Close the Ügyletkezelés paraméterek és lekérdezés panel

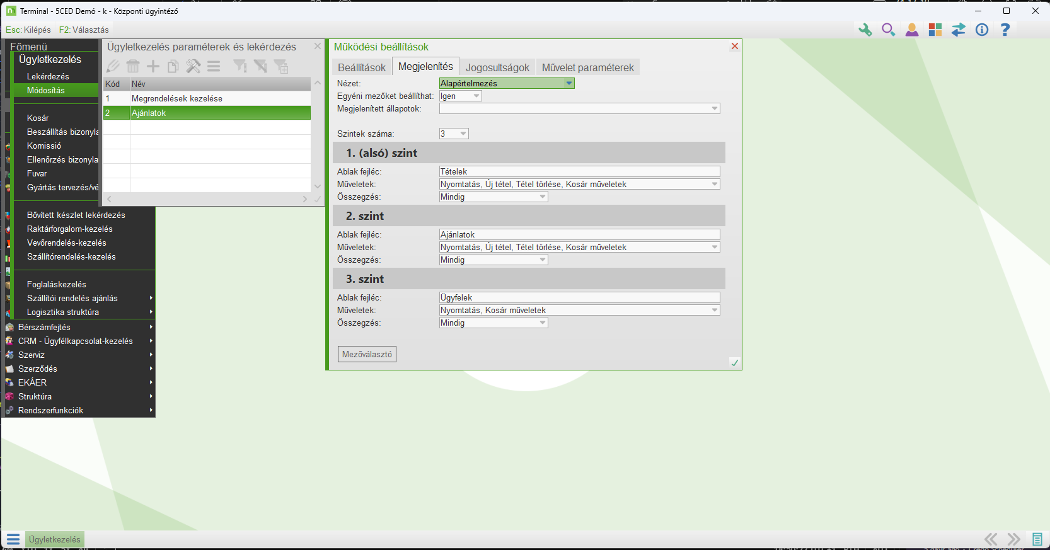(317, 46)
